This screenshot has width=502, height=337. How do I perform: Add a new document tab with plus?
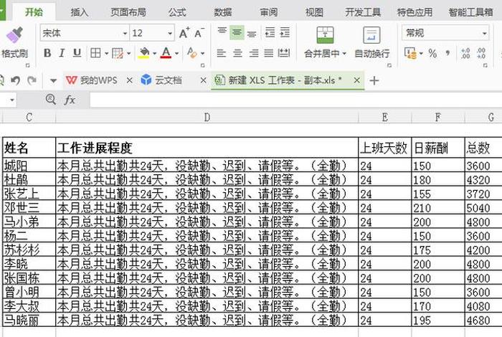[374, 80]
